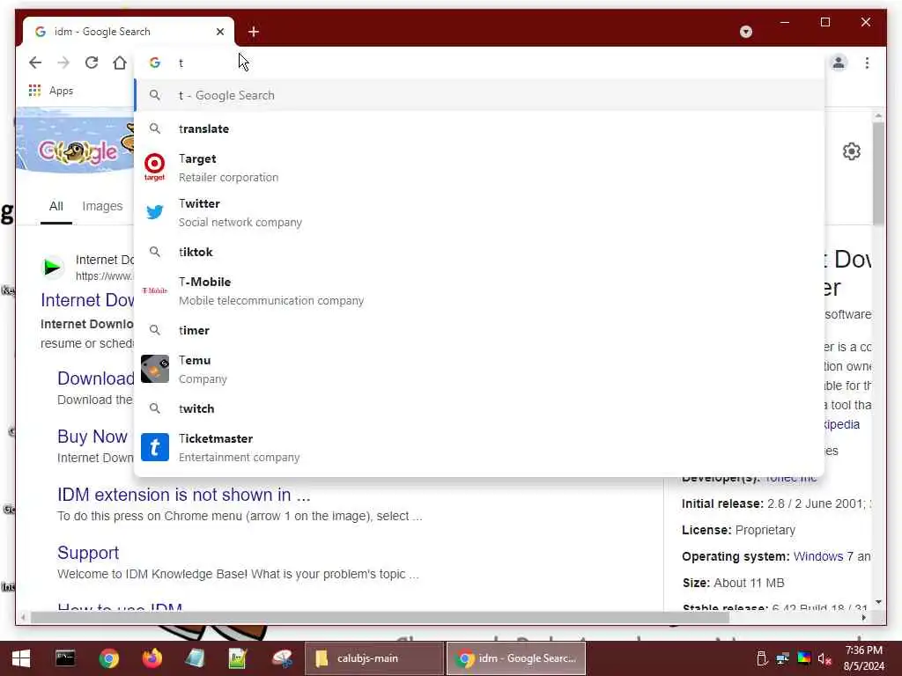The height and width of the screenshot is (676, 902).
Task: Open the Buy Now sitelink
Action: coord(92,437)
